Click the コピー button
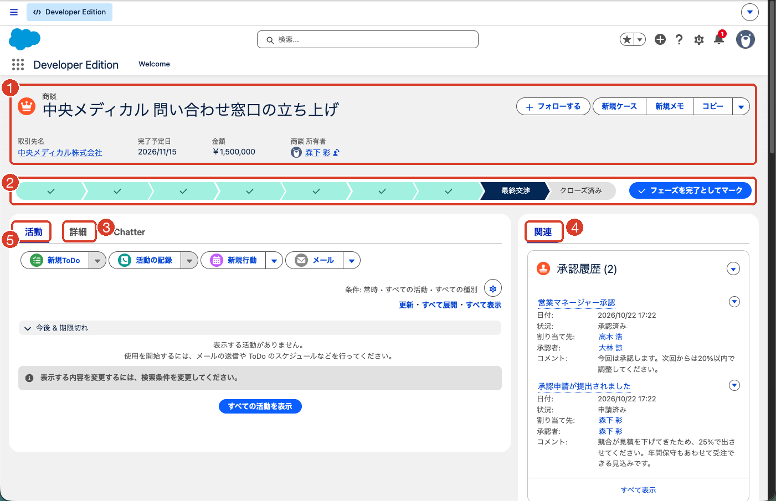 click(713, 106)
